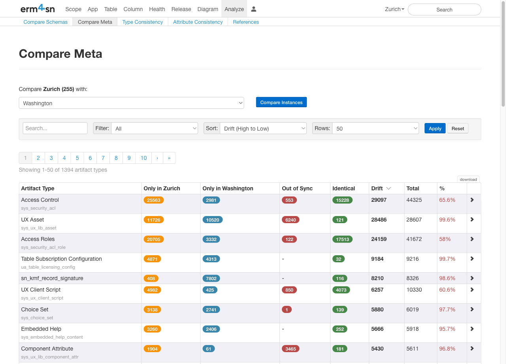Viewport: 506px width, 364px height.
Task: Jump to last page using » icon
Action: pos(169,157)
